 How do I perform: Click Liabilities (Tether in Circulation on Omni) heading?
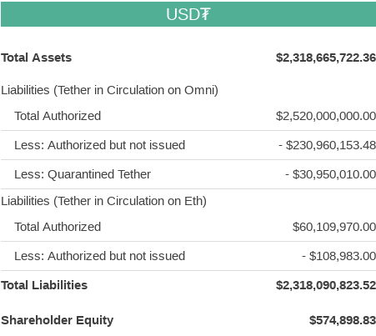click(109, 90)
